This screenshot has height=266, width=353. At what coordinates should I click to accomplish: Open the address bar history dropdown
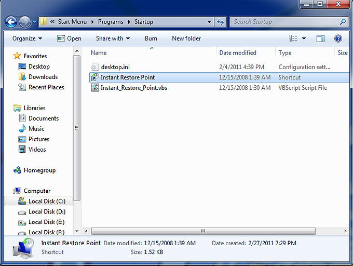(x=209, y=22)
